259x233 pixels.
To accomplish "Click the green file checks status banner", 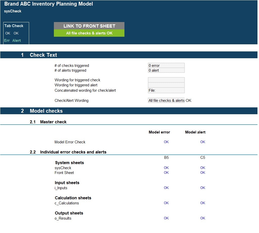I will click(x=89, y=33).
